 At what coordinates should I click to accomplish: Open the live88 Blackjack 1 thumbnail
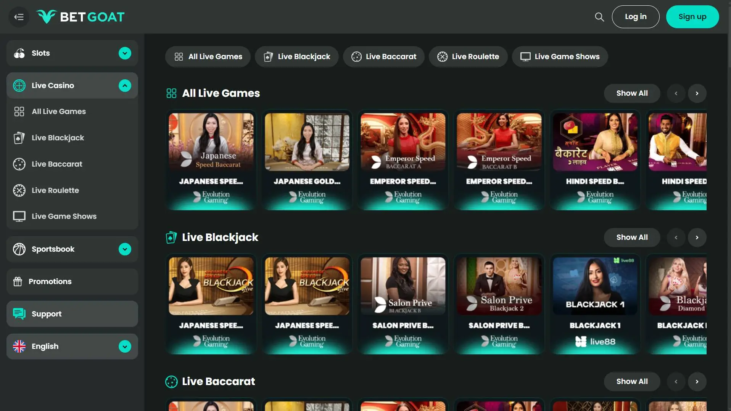(595, 286)
